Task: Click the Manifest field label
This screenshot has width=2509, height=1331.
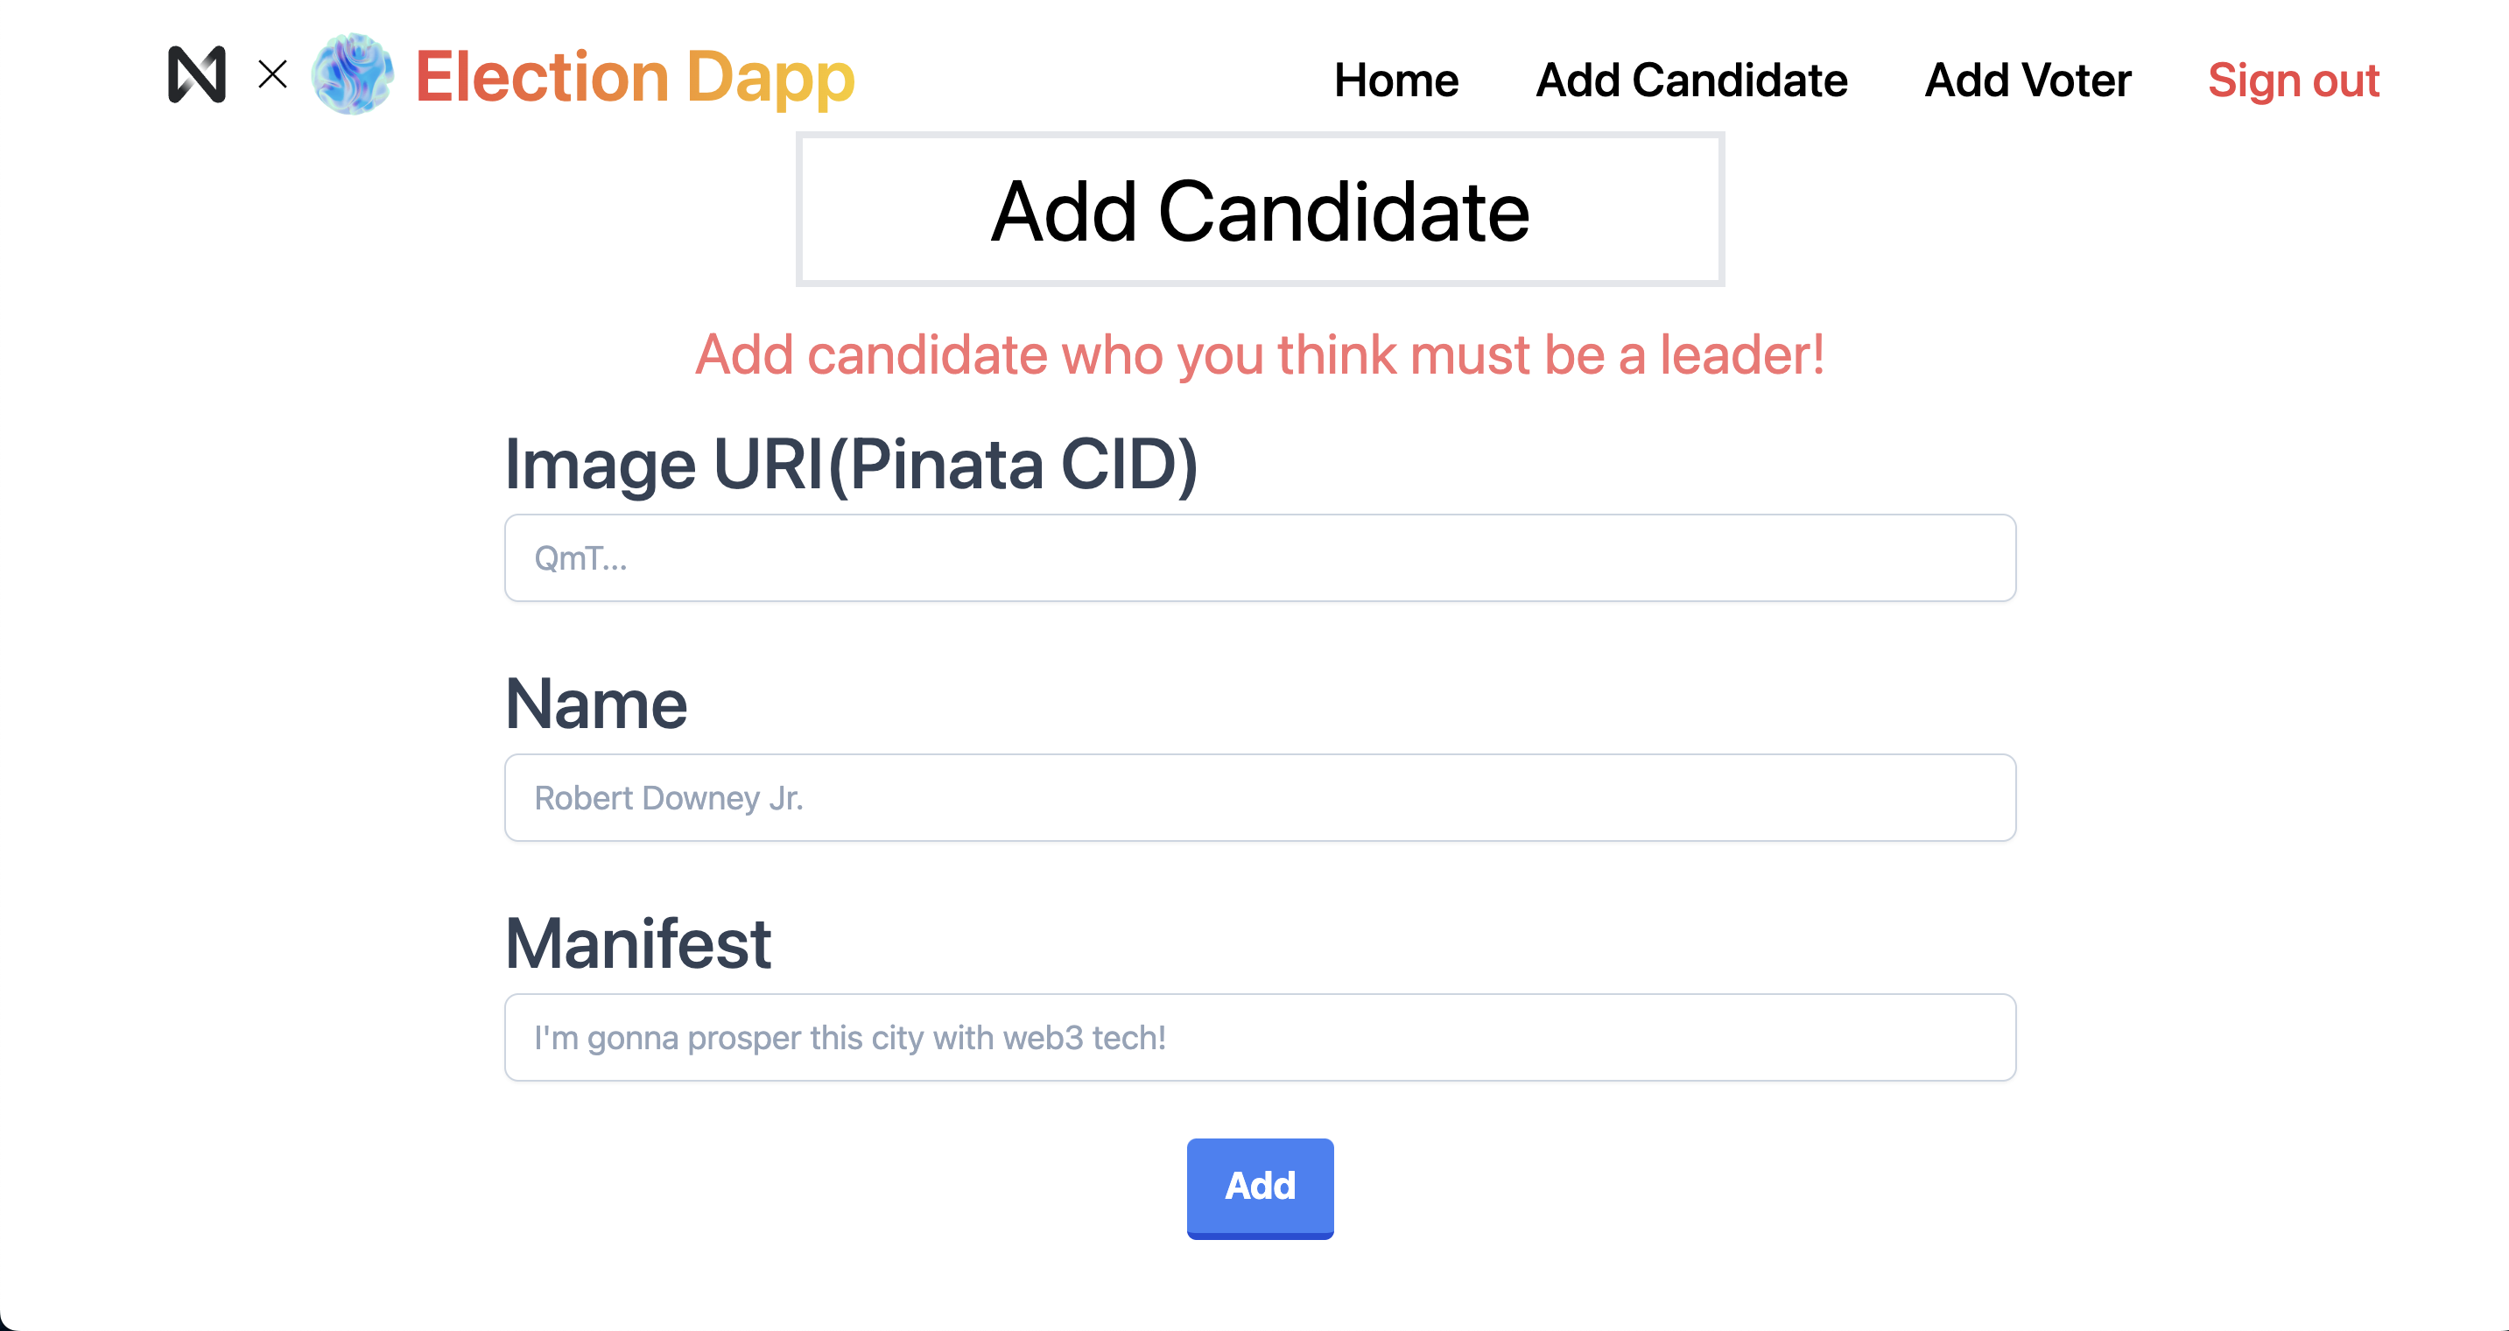Action: (638, 942)
